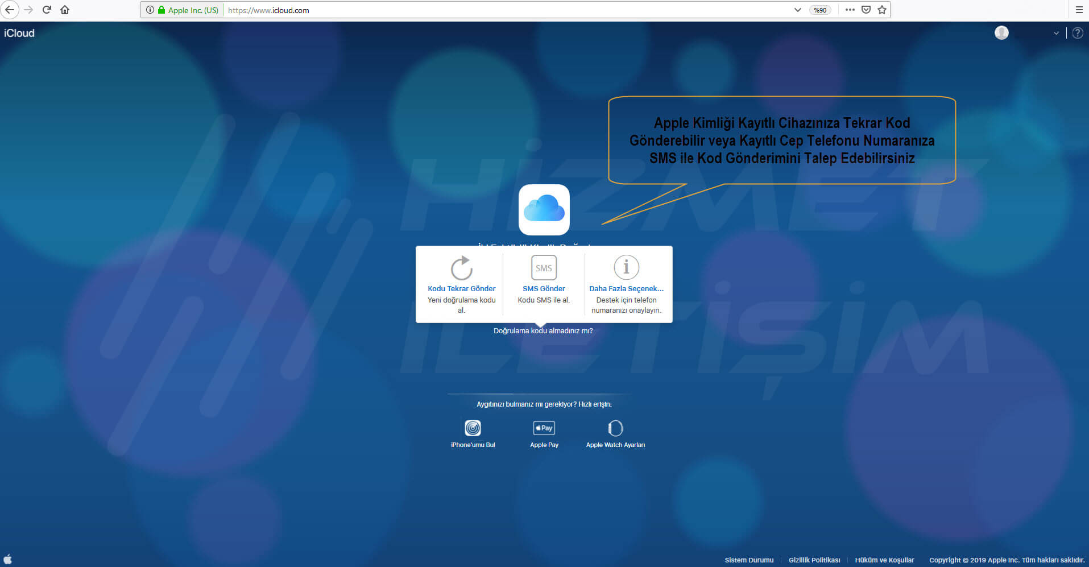Open Apple Pay icon
1089x567 pixels.
pos(544,428)
